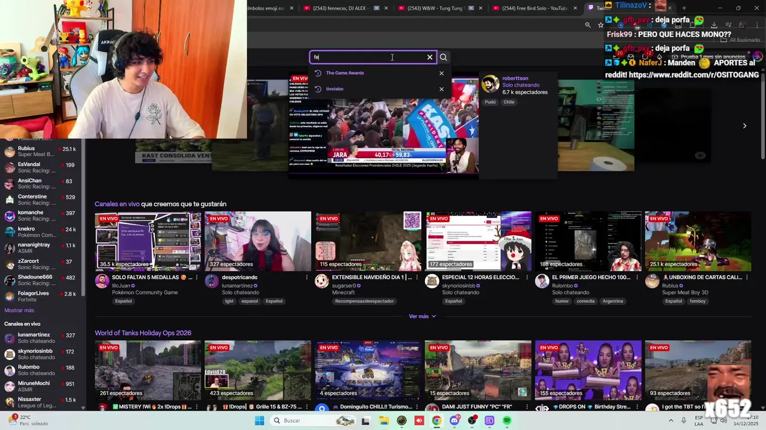766x430 pixels.
Task: Open options menu for 'UNBOXING DE CARTAS' card
Action: point(747,278)
